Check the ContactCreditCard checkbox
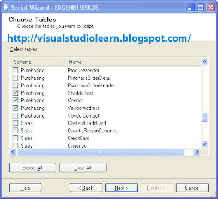218x199 pixels. (15, 123)
